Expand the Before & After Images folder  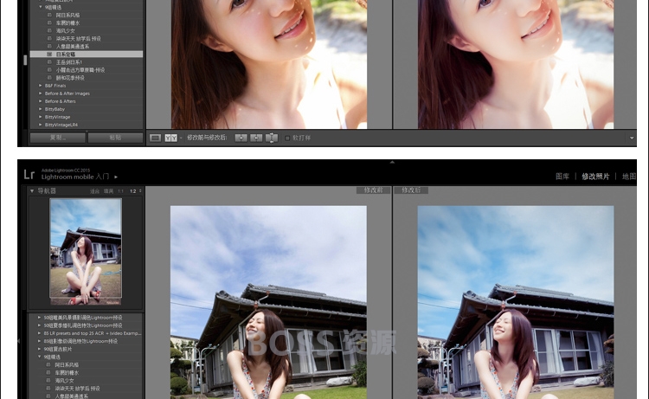pos(41,93)
